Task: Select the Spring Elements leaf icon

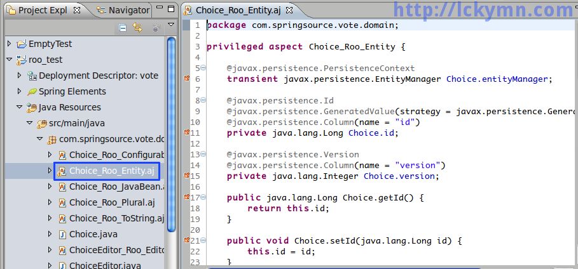Action: click(32, 91)
